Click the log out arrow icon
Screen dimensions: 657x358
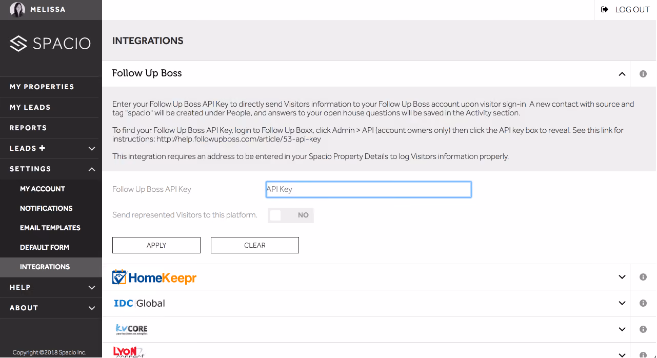(x=605, y=10)
